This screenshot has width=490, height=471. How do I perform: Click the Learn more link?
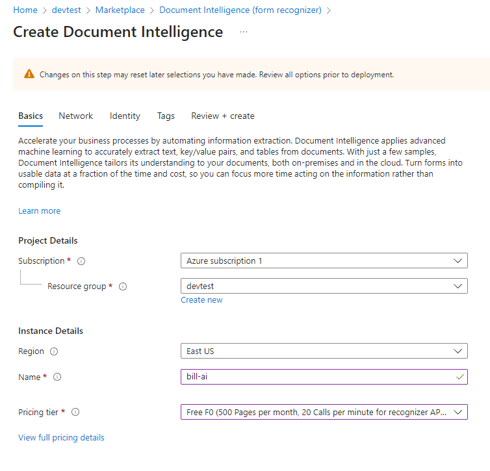pyautogui.click(x=39, y=210)
